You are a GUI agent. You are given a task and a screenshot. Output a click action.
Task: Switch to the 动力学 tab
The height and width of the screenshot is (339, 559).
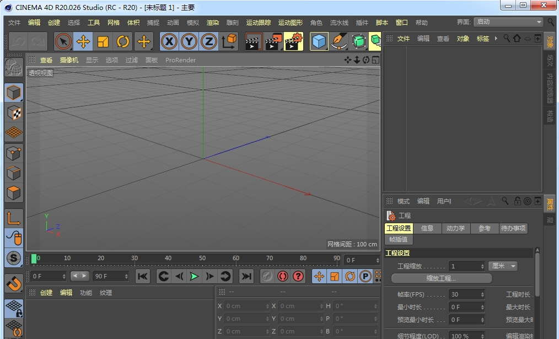(455, 228)
